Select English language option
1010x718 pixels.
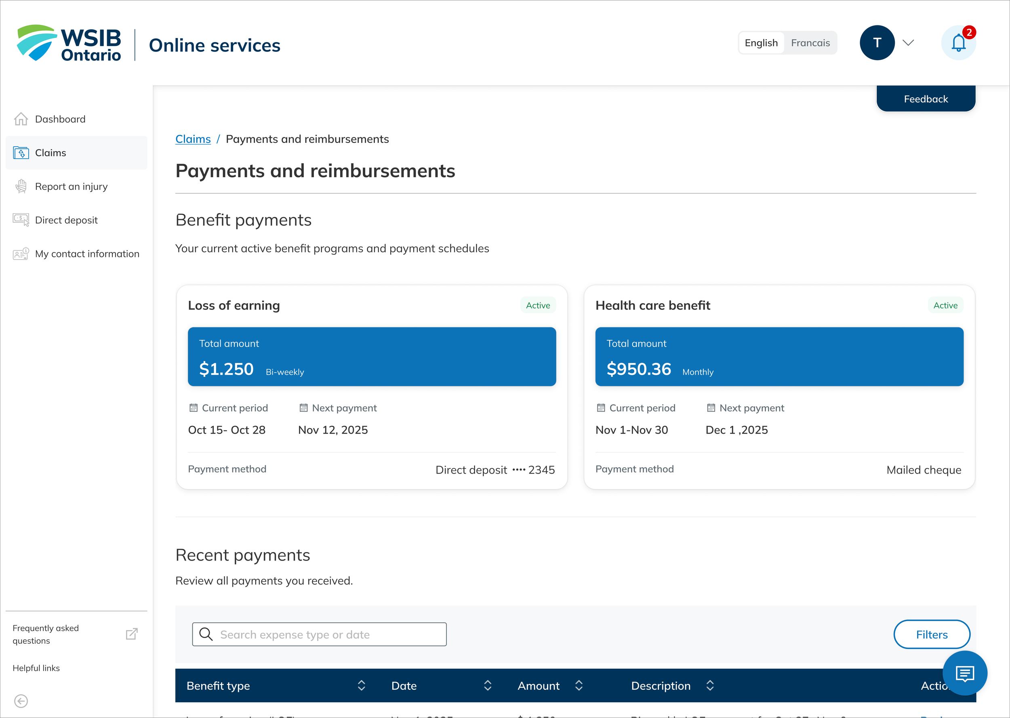coord(761,43)
